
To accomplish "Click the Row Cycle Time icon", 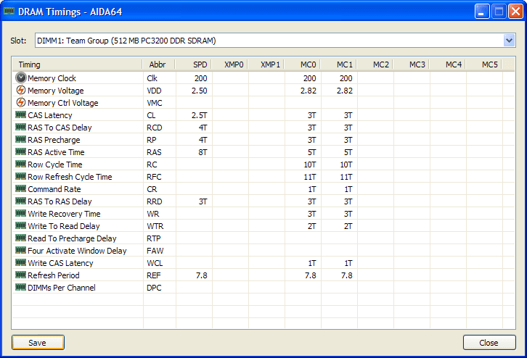I will coord(20,165).
